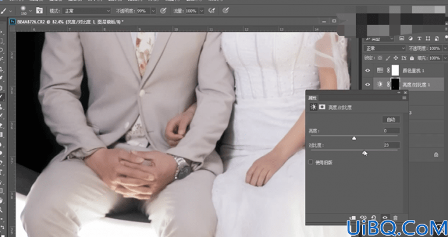
Task: Lock artboard nesting icon
Action: (x=404, y=58)
